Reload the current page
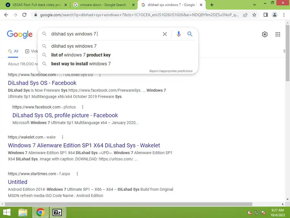Viewport: 290px width, 218px height. [x=24, y=15]
